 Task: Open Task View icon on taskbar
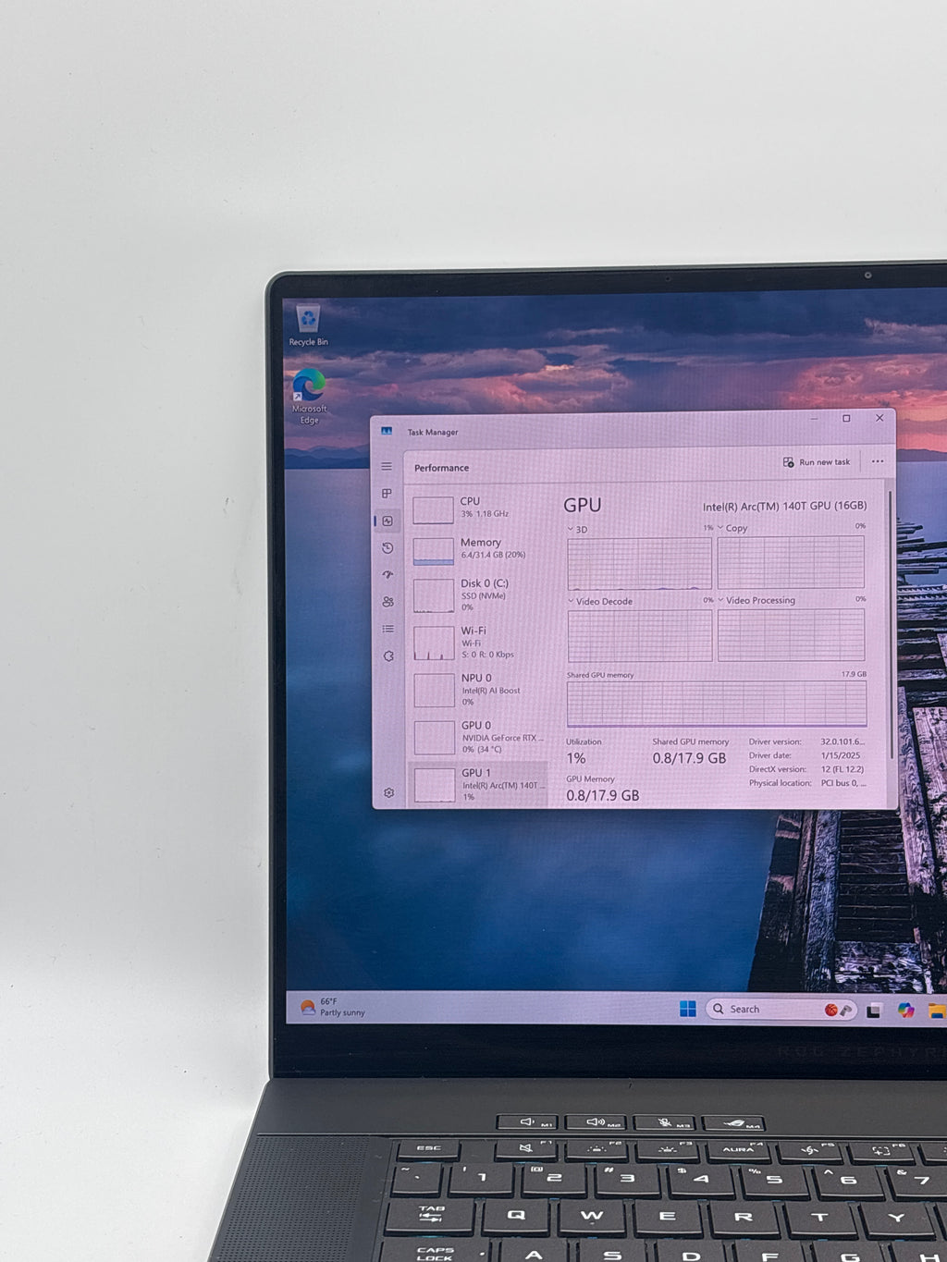pyautogui.click(x=874, y=1011)
